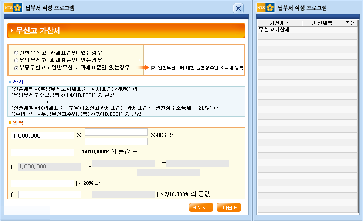Toggle 원천징수된 소득세 등록 checkbox
This screenshot has height=221, width=363.
coord(153,68)
